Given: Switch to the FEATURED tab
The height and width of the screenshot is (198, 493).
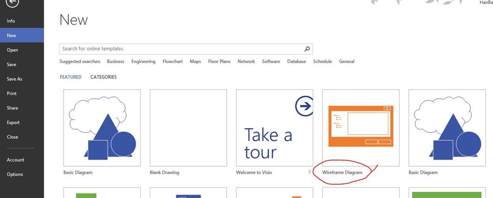Looking at the screenshot, I should [71, 77].
